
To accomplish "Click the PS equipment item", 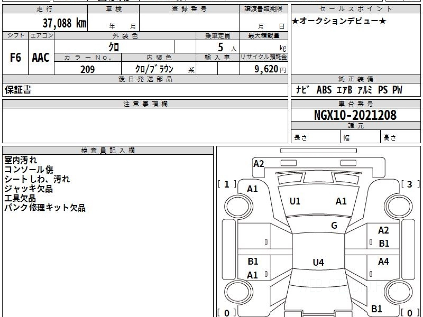I will (383, 90).
